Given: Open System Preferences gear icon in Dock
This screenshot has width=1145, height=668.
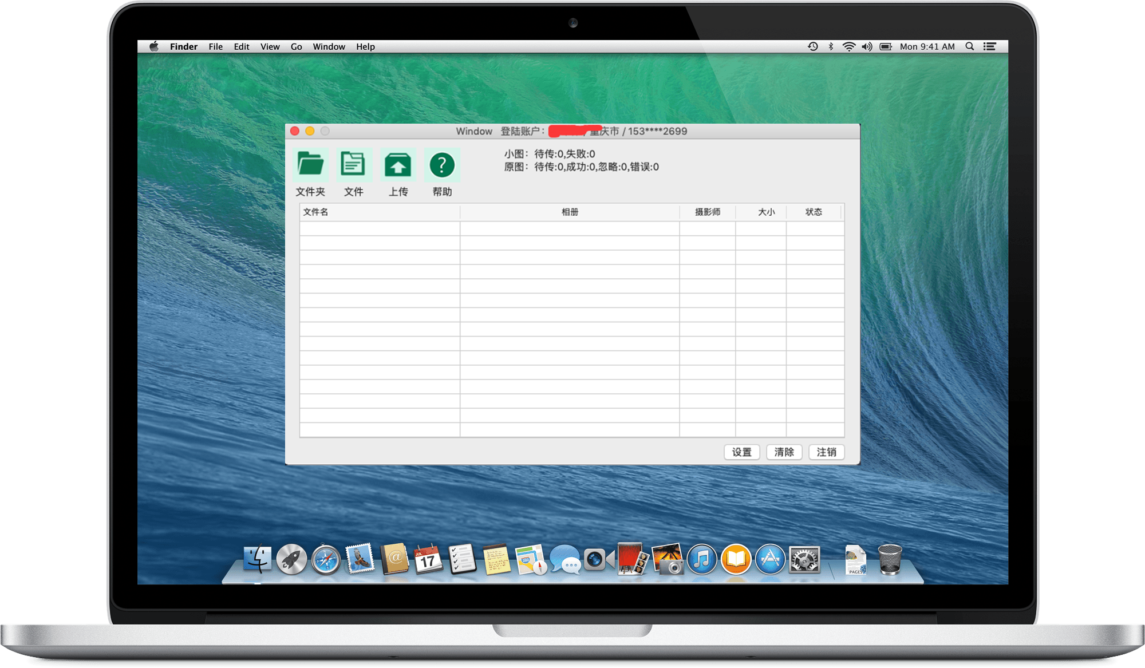Looking at the screenshot, I should 804,559.
